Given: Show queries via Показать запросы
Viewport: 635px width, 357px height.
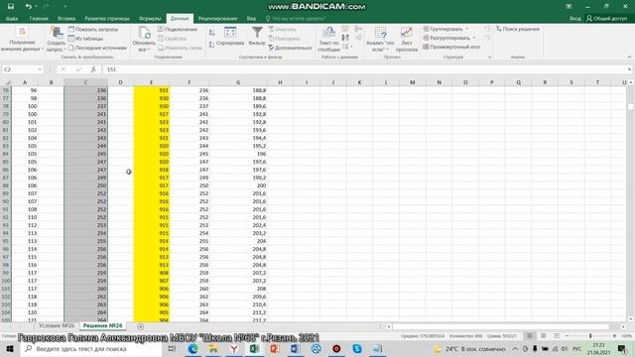Looking at the screenshot, I should click(93, 29).
